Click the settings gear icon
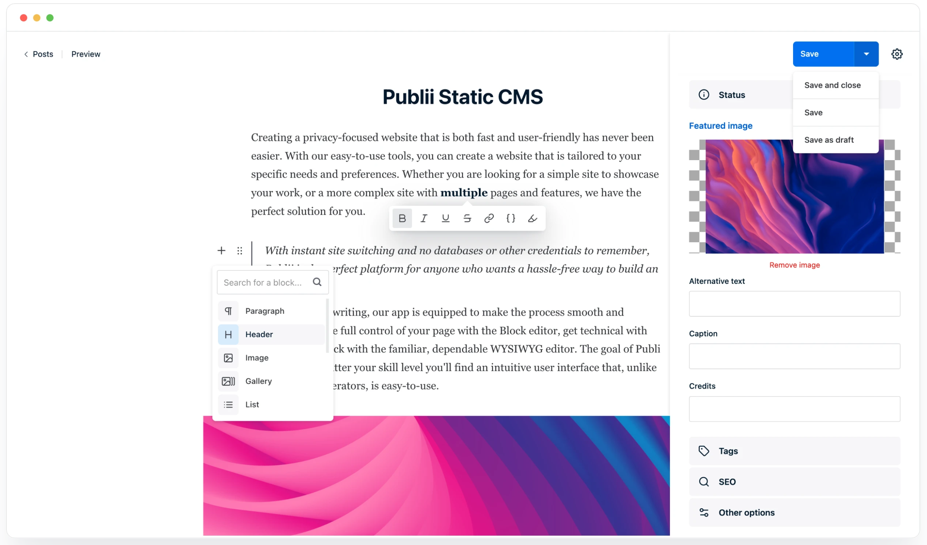The width and height of the screenshot is (927, 545). click(x=897, y=54)
